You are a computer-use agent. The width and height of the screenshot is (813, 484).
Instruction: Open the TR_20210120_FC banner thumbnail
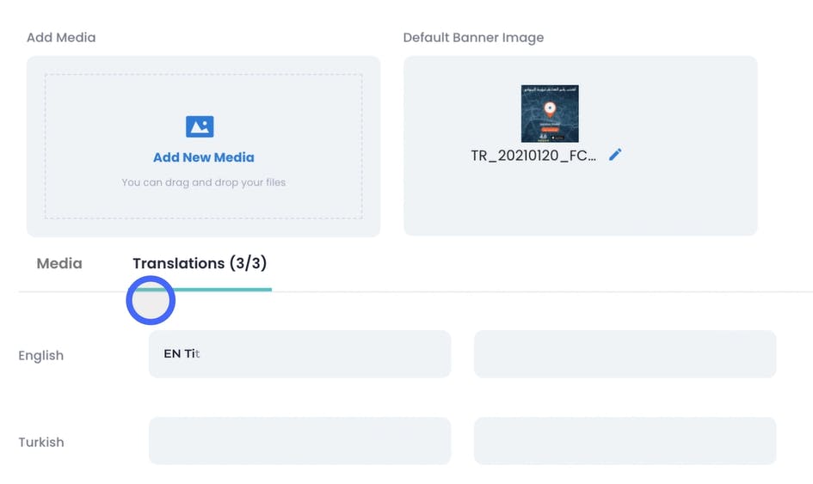coord(550,113)
